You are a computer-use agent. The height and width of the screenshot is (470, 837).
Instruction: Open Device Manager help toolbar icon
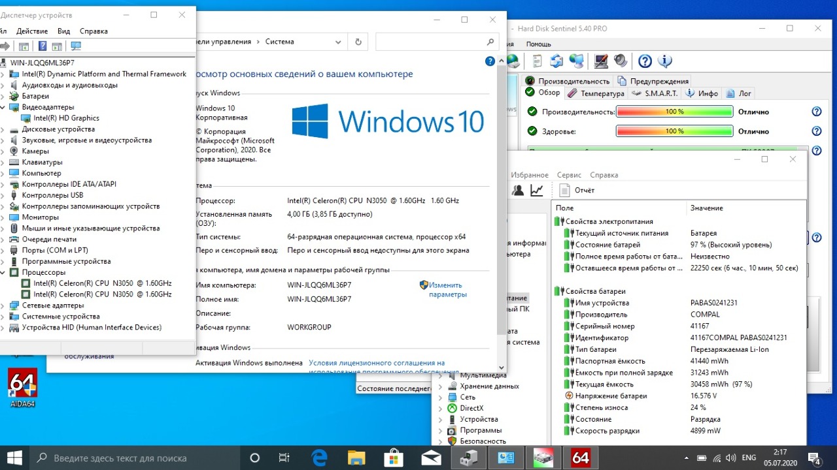pos(43,46)
